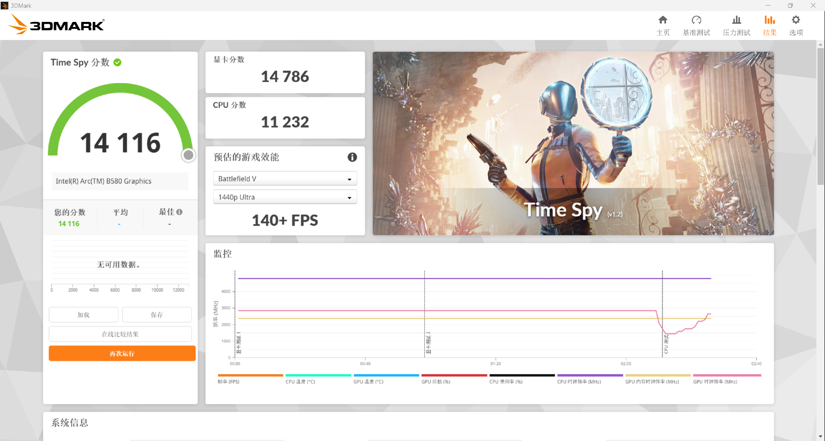Toggle the GPU 时钟频率 (MHz) legend item
Viewport: 825px width, 441px height.
[x=727, y=379]
